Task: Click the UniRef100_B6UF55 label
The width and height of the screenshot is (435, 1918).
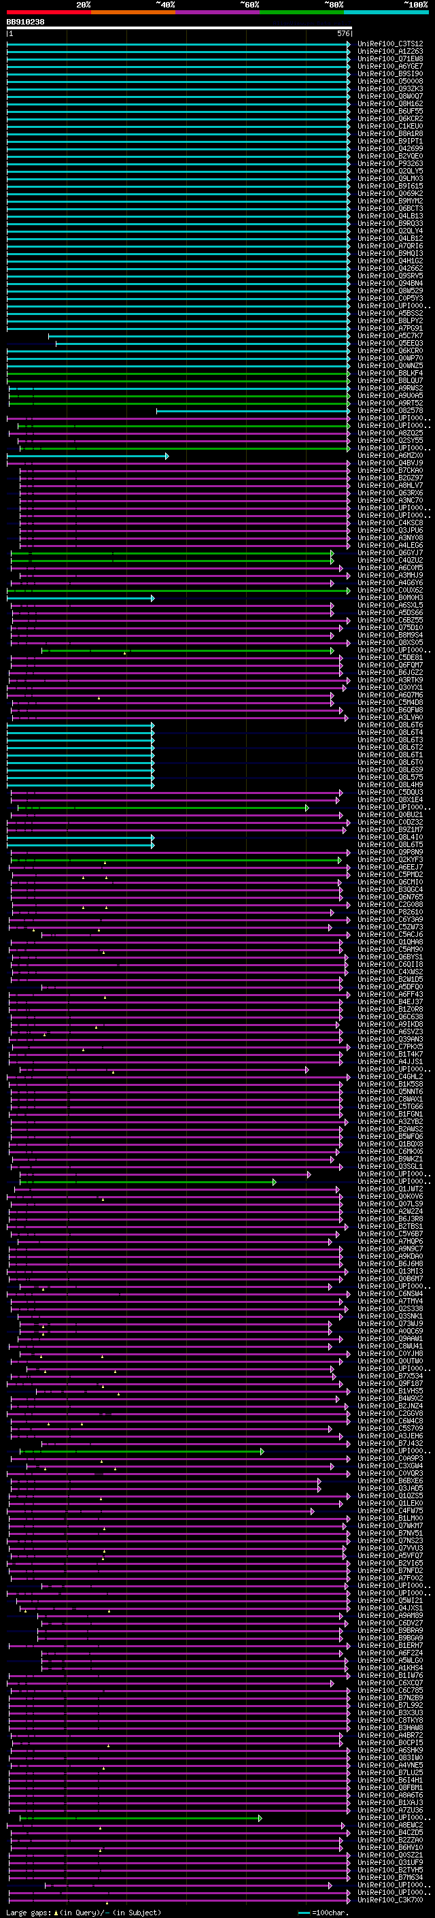Action: pos(390,111)
